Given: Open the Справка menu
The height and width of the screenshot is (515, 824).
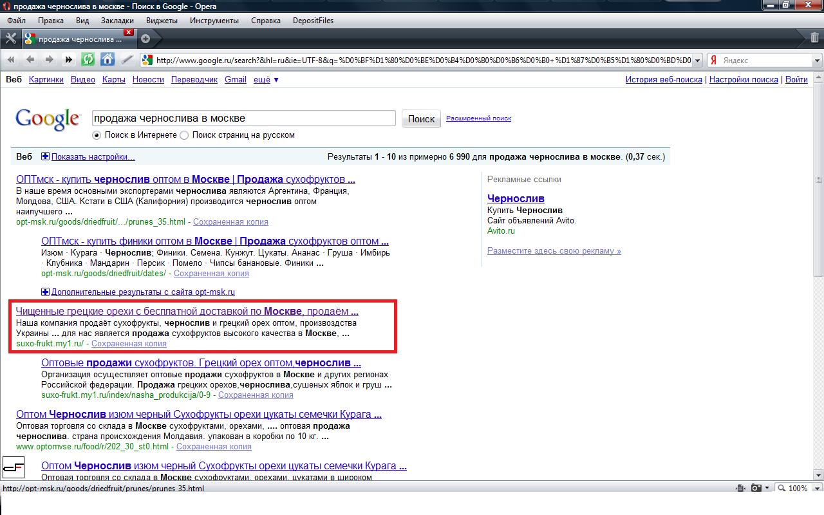Looking at the screenshot, I should point(266,21).
